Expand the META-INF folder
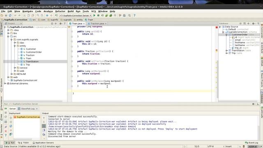263x148 pixels. tap(12, 74)
